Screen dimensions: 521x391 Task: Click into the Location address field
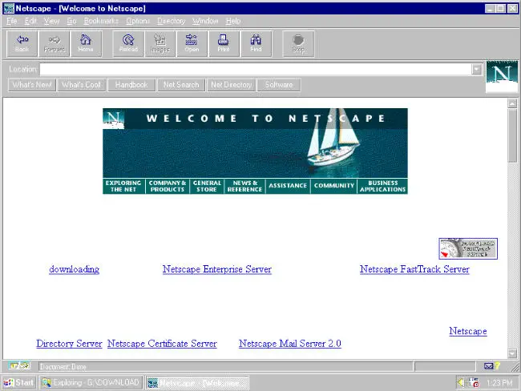point(255,70)
